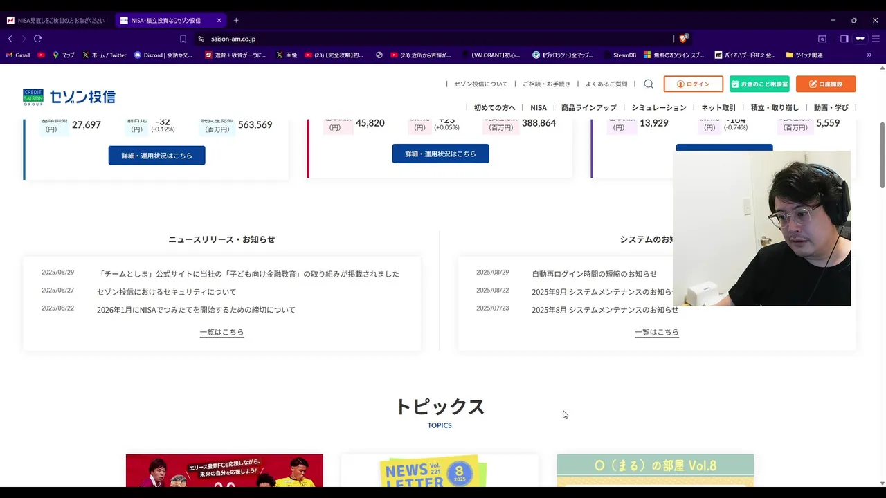Bookmark this page using the bookmark icon

pos(183,39)
